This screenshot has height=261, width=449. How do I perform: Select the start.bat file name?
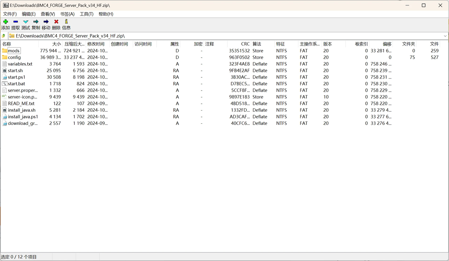click(x=16, y=84)
